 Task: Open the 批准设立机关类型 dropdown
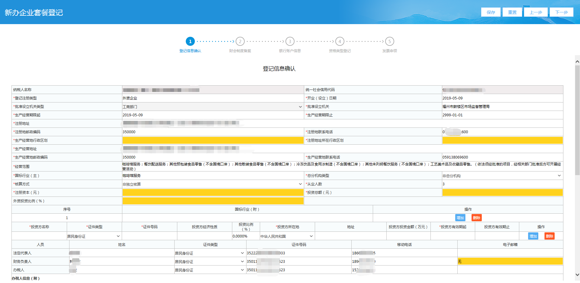pos(212,107)
